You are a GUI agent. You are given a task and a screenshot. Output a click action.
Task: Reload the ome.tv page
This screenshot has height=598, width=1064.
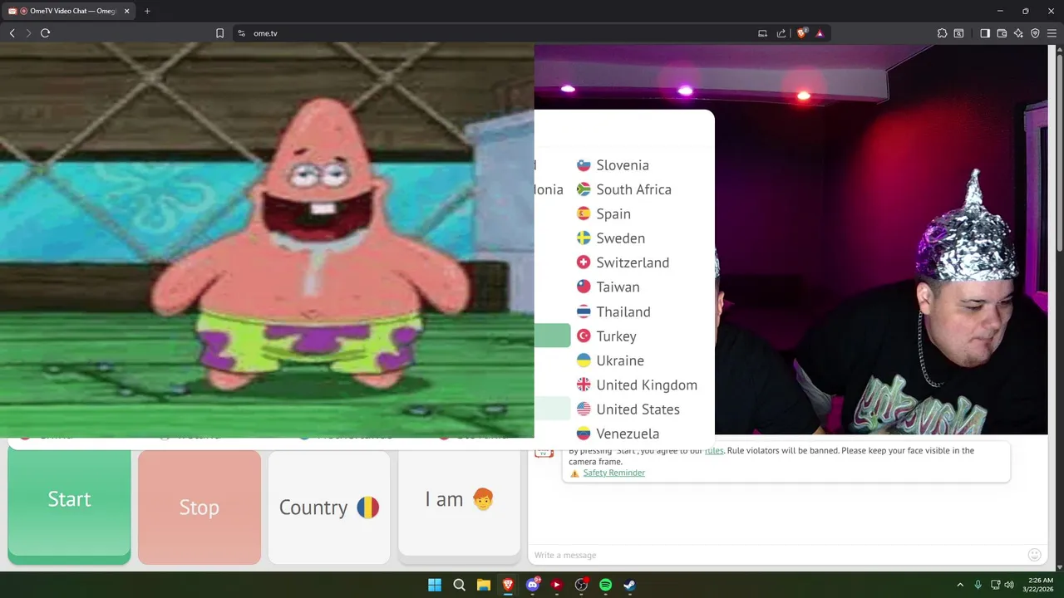45,33
